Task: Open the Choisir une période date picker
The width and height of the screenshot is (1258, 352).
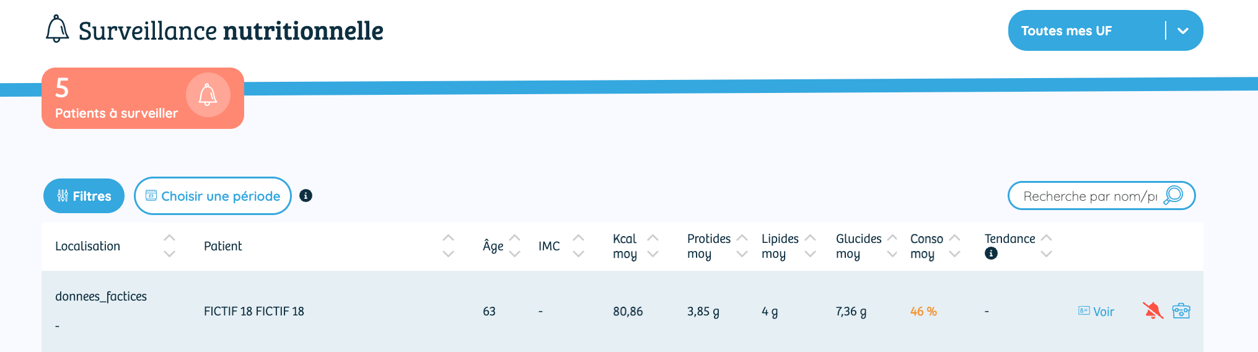Action: (213, 196)
